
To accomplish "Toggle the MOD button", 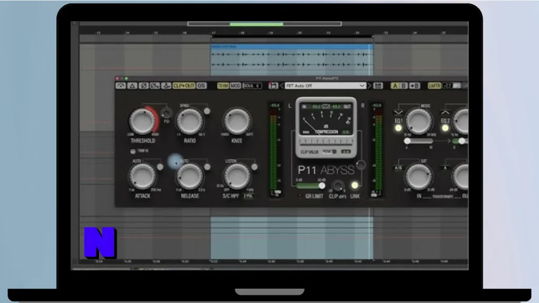I will (x=235, y=86).
